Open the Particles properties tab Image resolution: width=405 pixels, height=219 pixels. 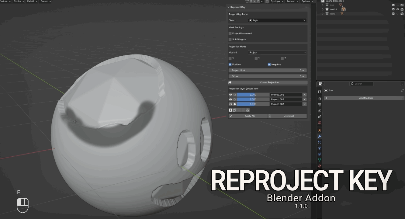(320, 142)
